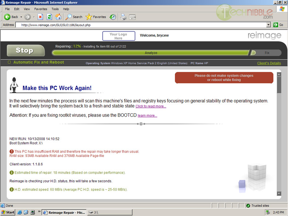Click the History icon in toolbar
Viewport: 288px width, 216px height.
click(113, 17)
